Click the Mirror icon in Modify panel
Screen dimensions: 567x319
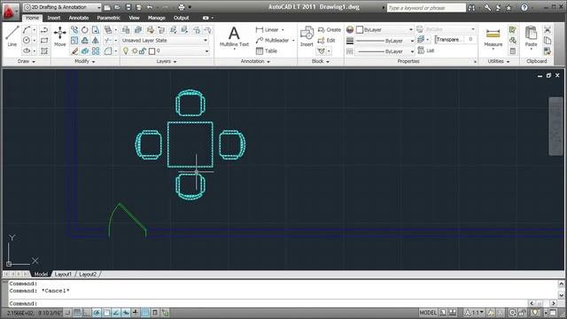tap(96, 41)
